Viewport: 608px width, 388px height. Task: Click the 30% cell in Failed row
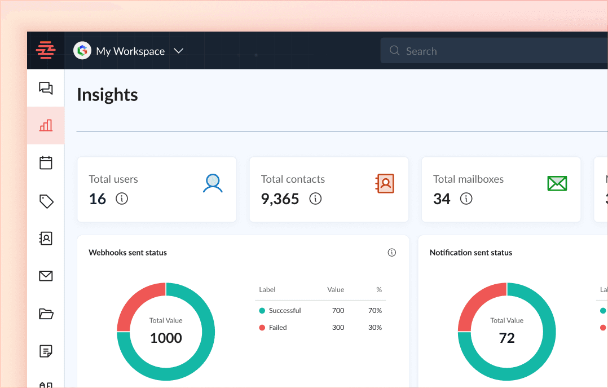click(375, 328)
